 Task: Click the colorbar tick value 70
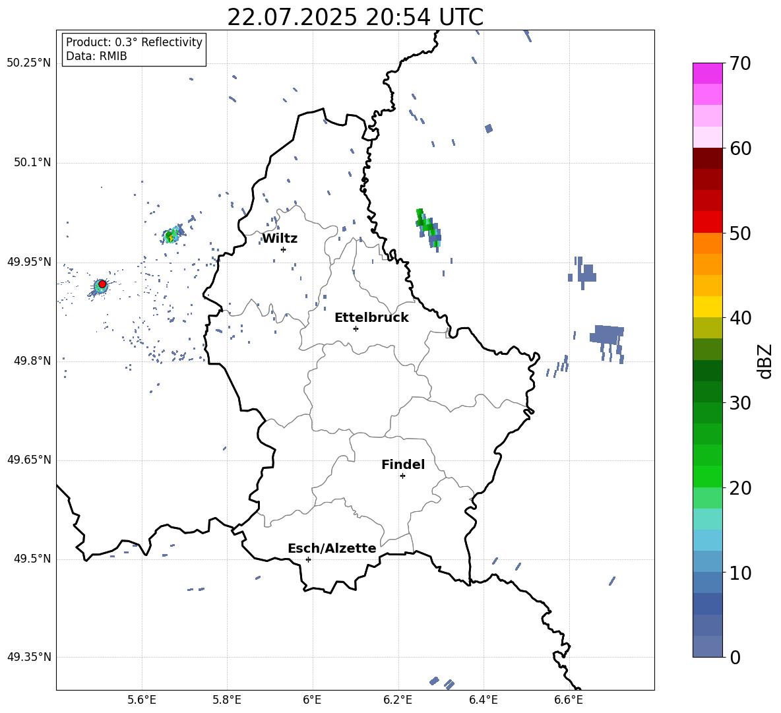tap(740, 64)
